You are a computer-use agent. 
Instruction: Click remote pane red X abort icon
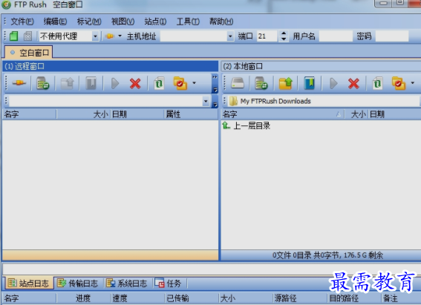click(135, 83)
